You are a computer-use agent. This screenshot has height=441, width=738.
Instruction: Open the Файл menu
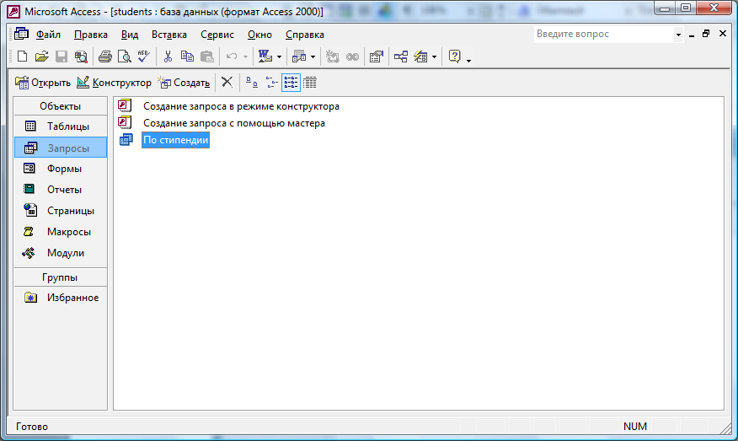click(49, 35)
